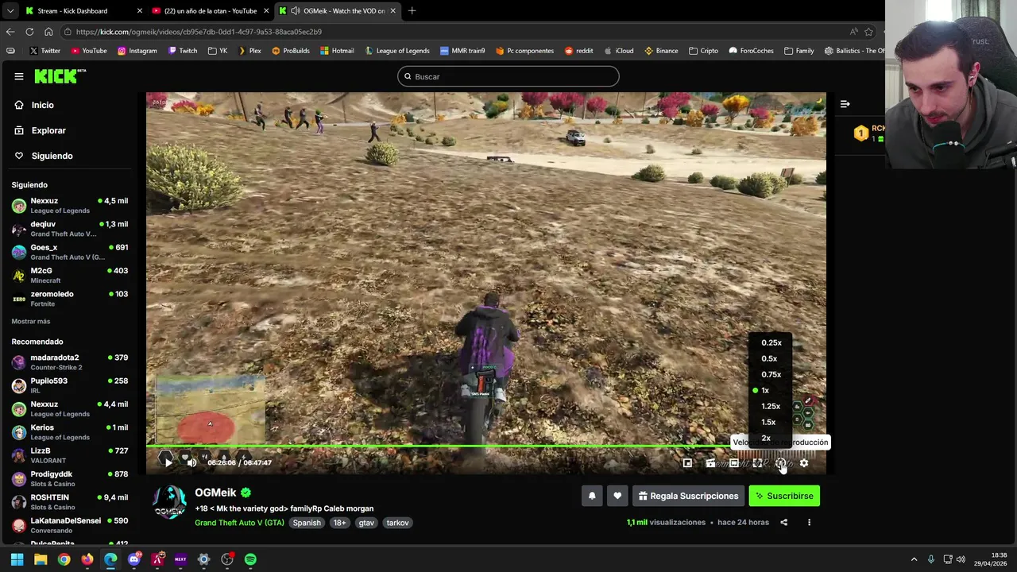Expand followed channels with Mostrar más

click(31, 321)
